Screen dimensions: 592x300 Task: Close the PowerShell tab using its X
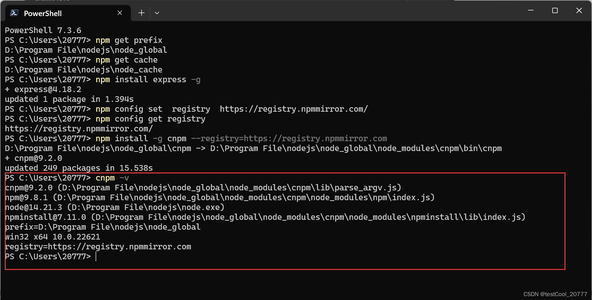(x=120, y=13)
